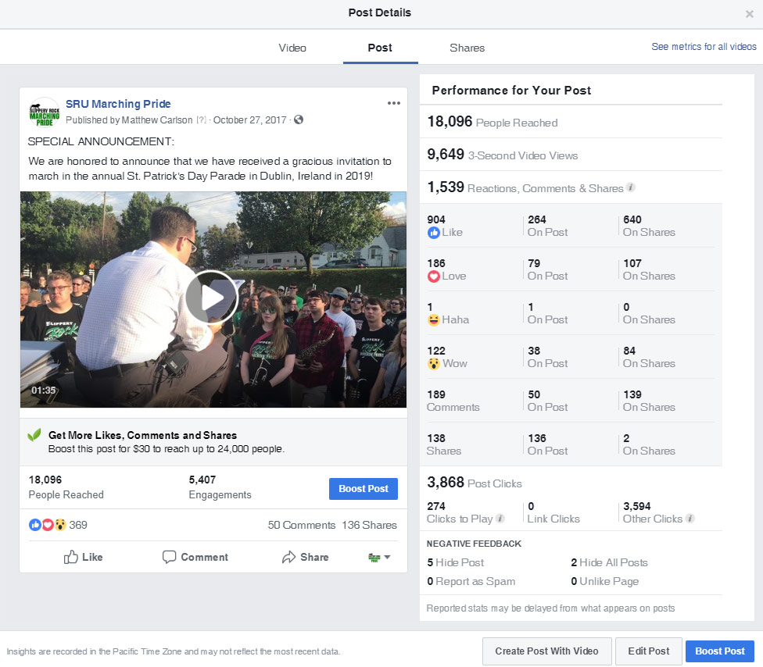763x667 pixels.
Task: Click the SRU Marching Pride page name
Action: [x=118, y=104]
